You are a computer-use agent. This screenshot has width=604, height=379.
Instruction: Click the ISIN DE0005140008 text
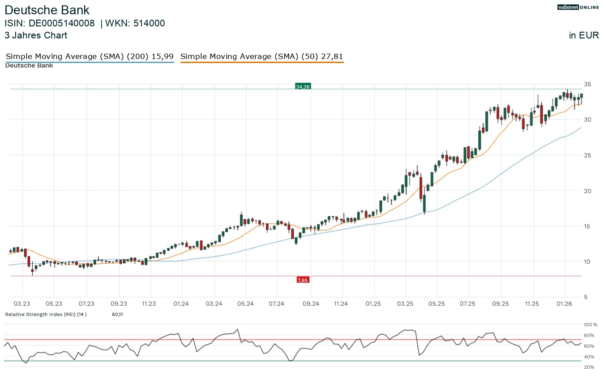click(49, 23)
